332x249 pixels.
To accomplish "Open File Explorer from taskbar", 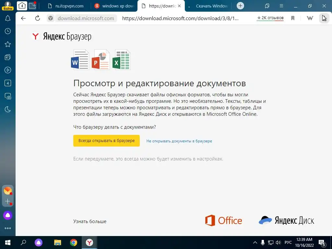I will point(58,243).
